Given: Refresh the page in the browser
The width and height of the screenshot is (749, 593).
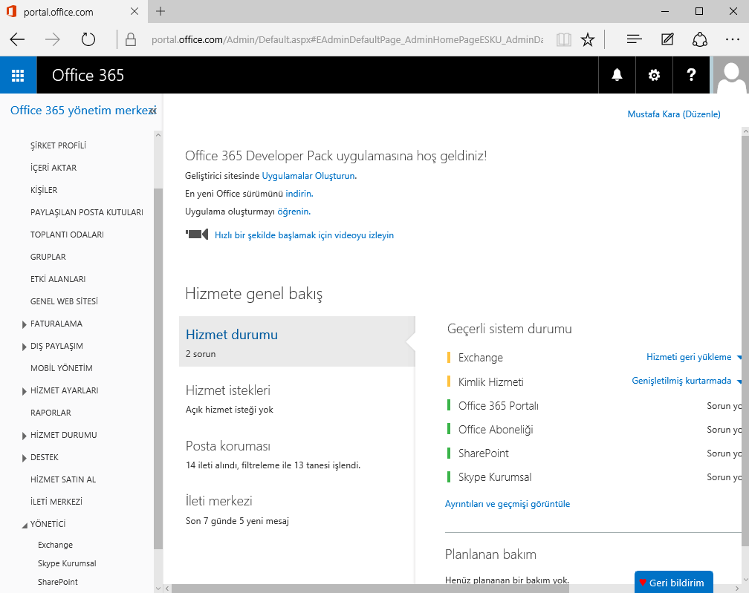Looking at the screenshot, I should 88,39.
